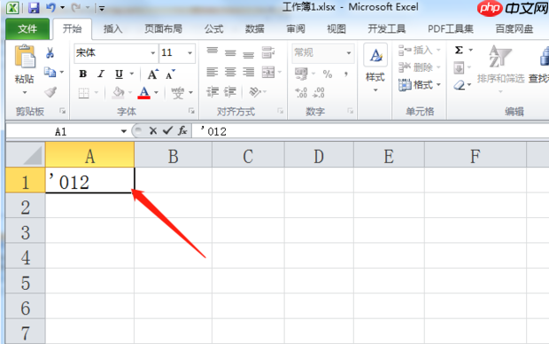The image size is (549, 344).
Task: Click the Select All corner triangle
Action: (32, 156)
